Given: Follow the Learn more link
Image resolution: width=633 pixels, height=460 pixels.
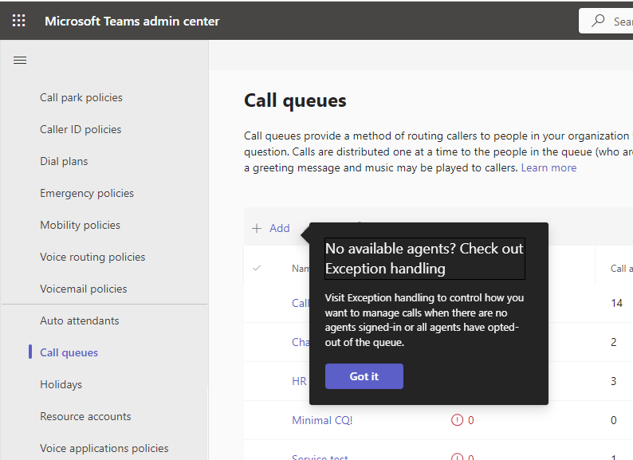Looking at the screenshot, I should 548,167.
